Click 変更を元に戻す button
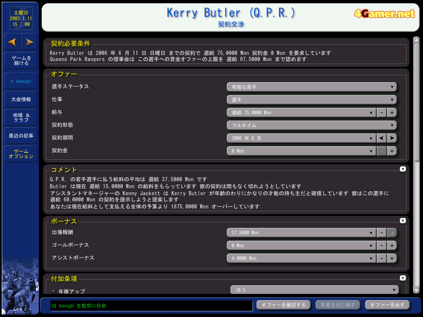Viewport: 423px width, 317px height. [338, 305]
